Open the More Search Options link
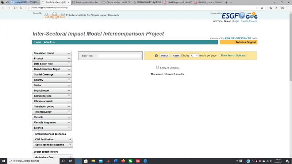Screen dimensions: 292x164 point(233,56)
